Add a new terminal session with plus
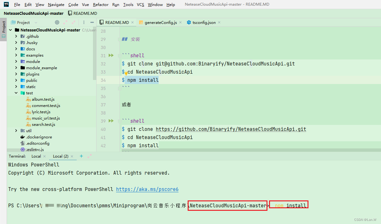 pyautogui.click(x=81, y=156)
